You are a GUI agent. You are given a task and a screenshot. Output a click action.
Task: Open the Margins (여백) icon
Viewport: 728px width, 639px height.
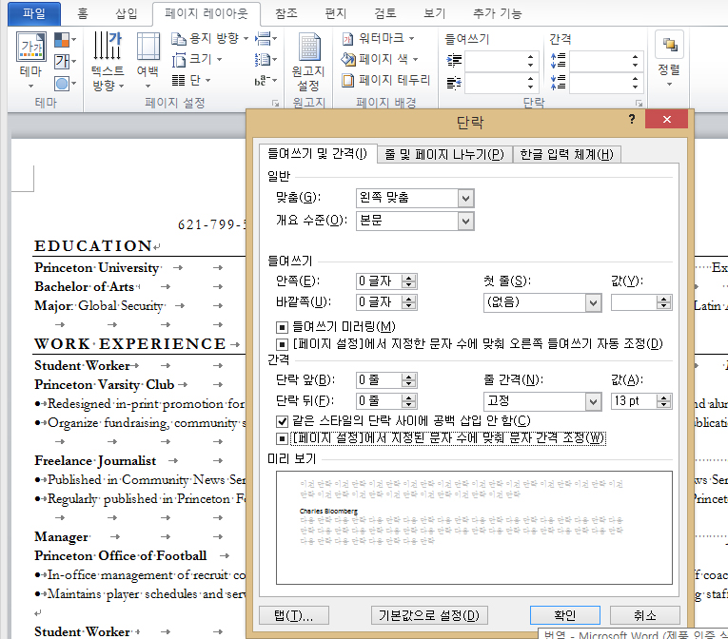(x=148, y=57)
